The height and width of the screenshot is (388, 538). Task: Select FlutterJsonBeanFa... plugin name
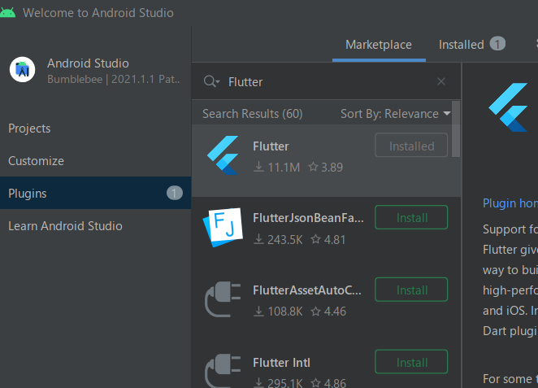click(308, 218)
